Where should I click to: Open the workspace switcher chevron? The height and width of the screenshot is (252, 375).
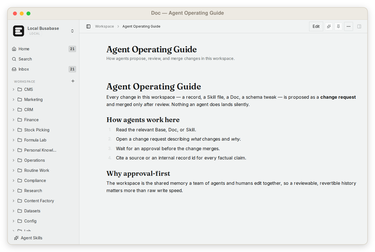72,31
